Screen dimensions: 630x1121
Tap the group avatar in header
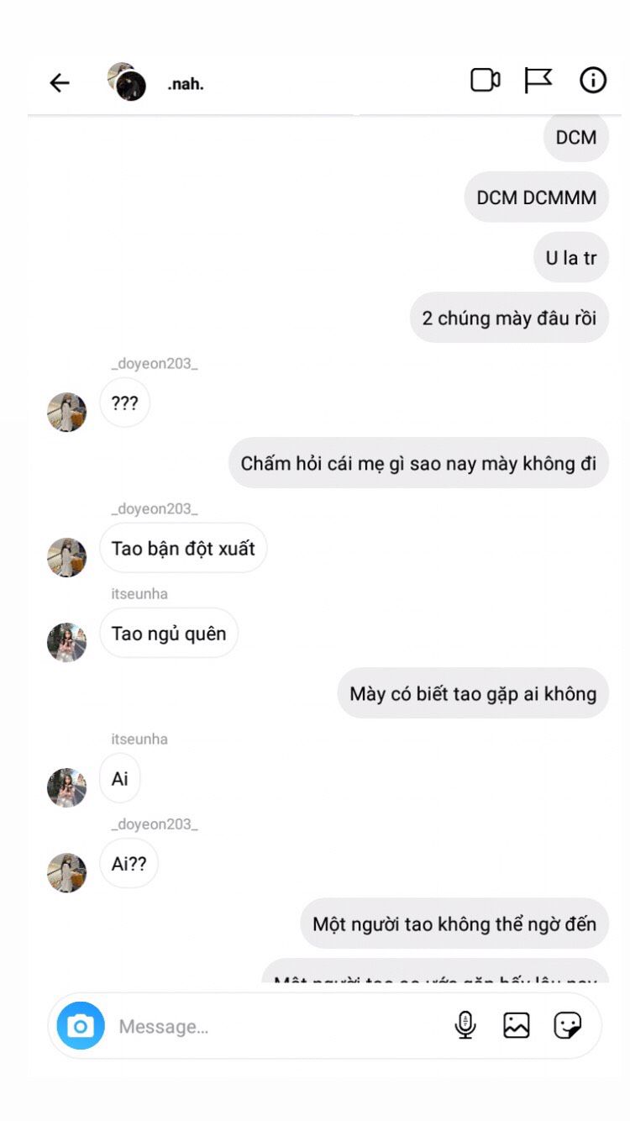(x=127, y=82)
